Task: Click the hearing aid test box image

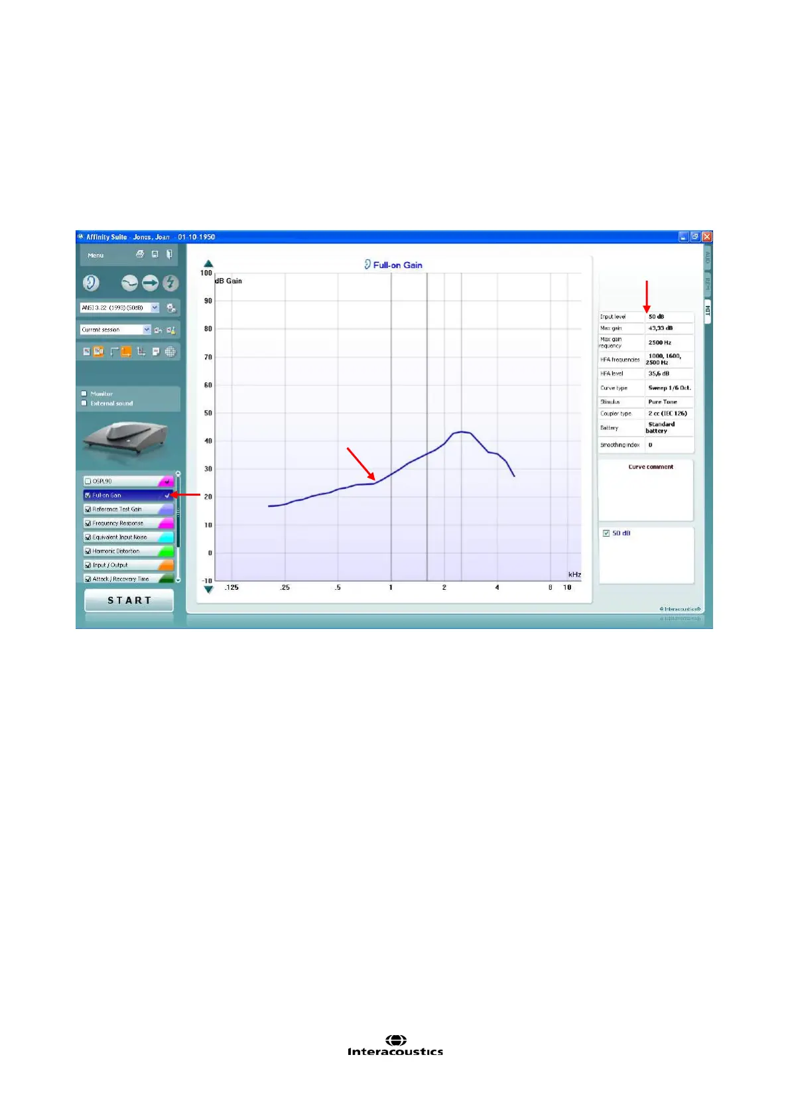Action: [125, 439]
